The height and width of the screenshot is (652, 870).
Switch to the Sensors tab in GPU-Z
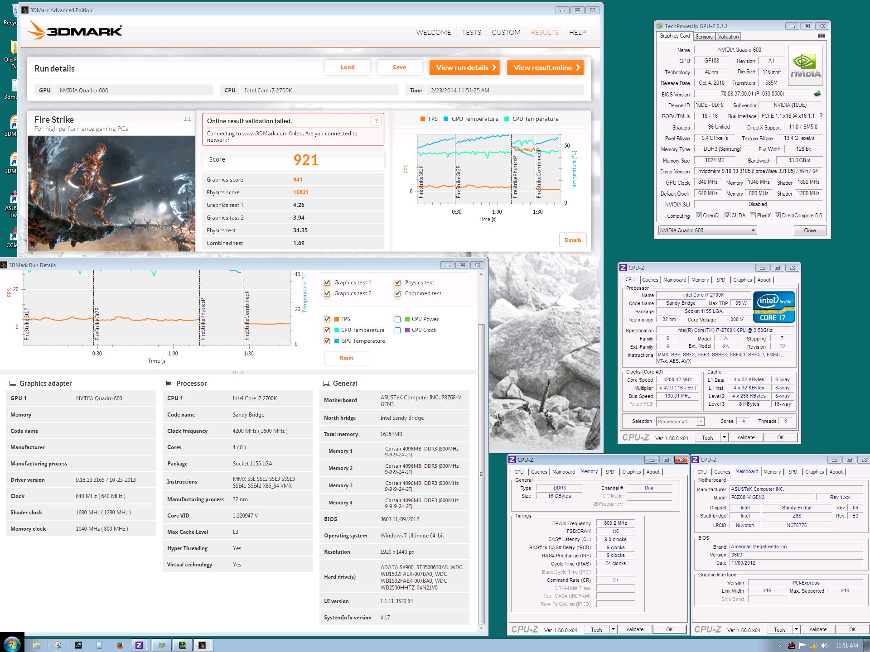coord(704,37)
